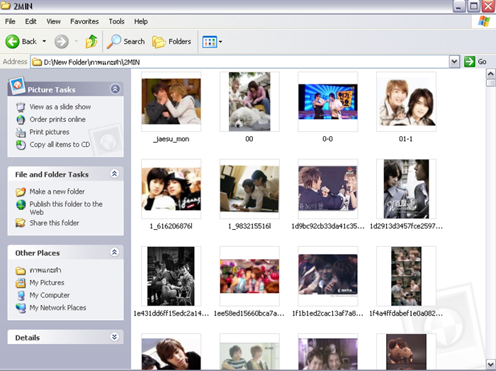Click Copy all items to CD
Viewport: 496px width, 371px height.
60,145
